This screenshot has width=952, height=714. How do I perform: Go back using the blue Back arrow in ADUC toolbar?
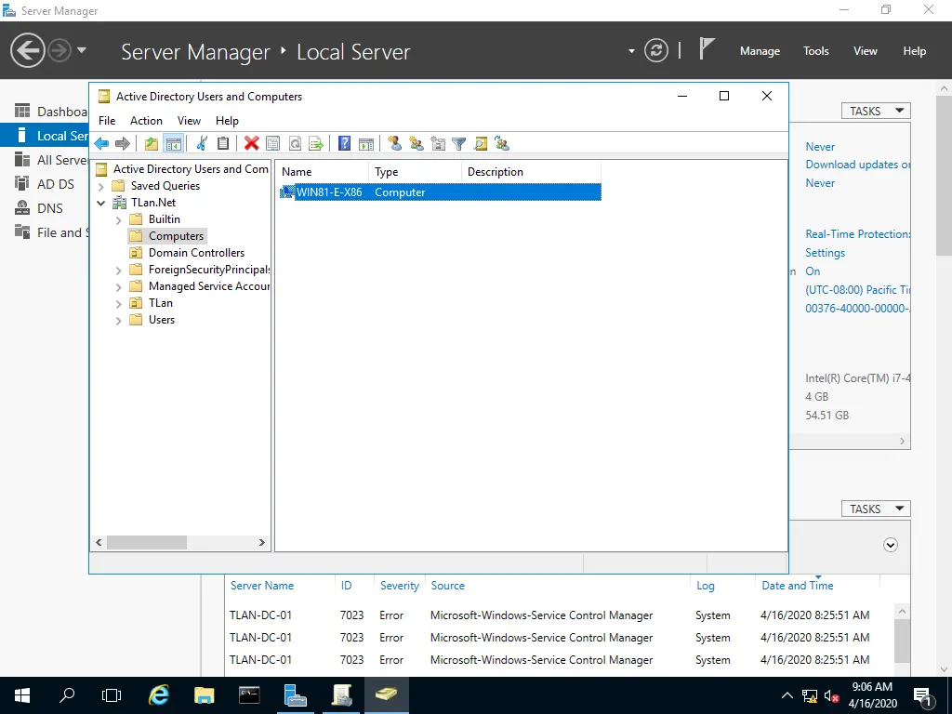[101, 144]
